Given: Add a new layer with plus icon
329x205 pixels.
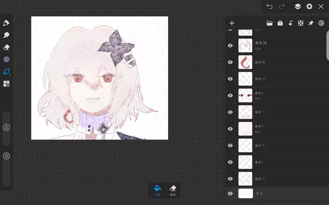Looking at the screenshot, I should point(232,23).
